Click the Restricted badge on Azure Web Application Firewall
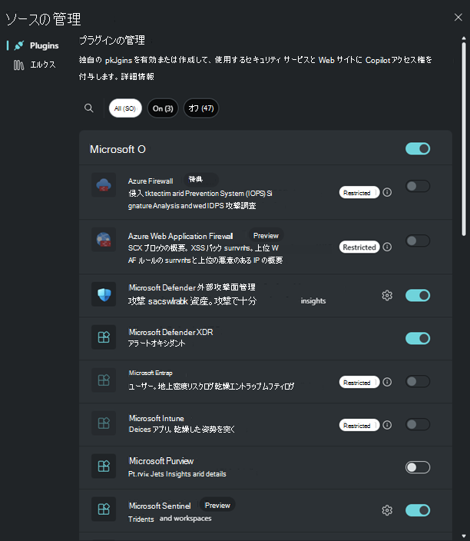This screenshot has height=541, width=470. (359, 247)
